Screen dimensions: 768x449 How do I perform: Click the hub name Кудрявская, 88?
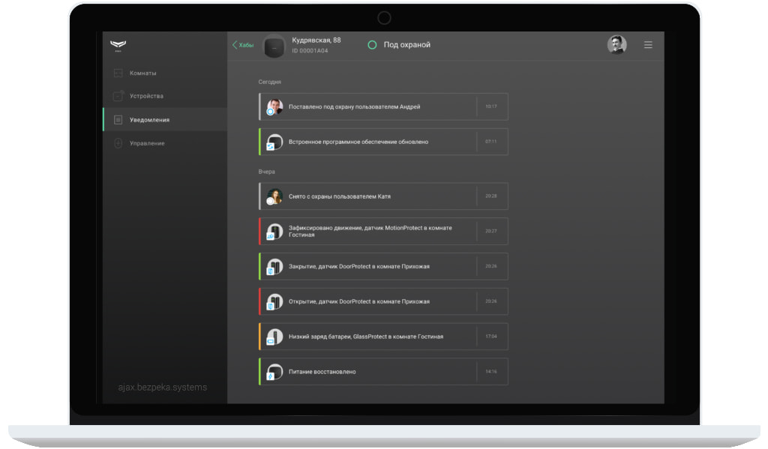pyautogui.click(x=316, y=40)
